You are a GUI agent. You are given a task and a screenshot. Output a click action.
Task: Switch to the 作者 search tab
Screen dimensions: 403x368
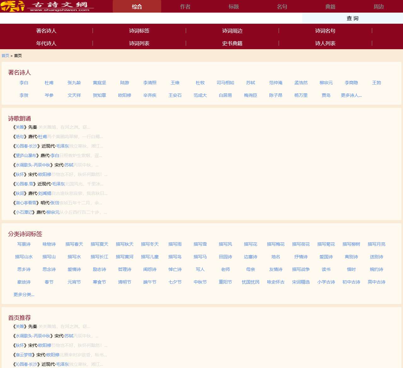point(185,7)
